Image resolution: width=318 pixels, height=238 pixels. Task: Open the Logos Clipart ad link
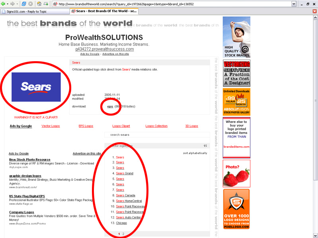(x=121, y=126)
